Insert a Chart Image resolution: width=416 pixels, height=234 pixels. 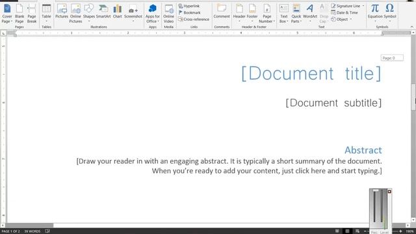pyautogui.click(x=117, y=12)
